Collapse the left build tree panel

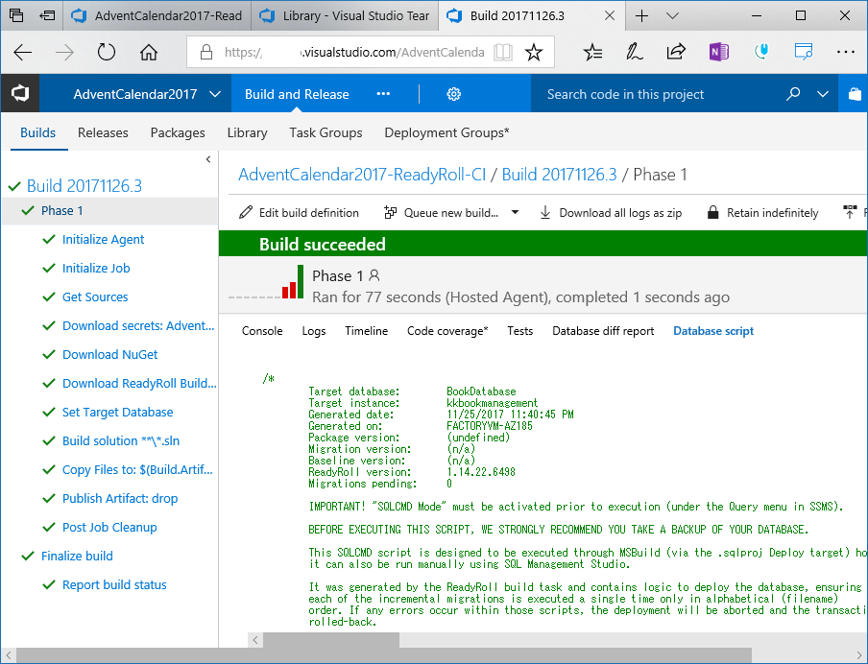click(x=208, y=159)
